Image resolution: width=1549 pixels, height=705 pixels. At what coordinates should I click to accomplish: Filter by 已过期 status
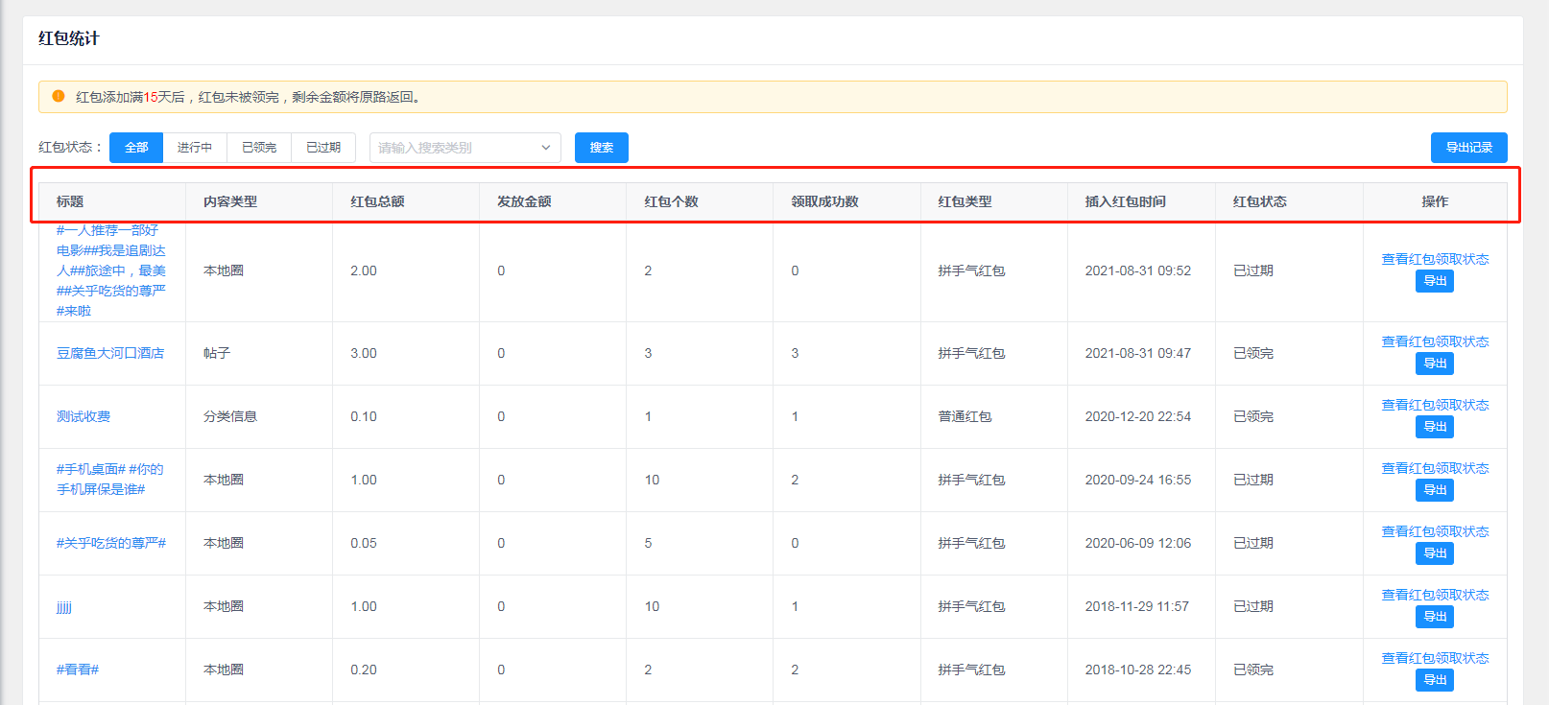click(x=323, y=148)
